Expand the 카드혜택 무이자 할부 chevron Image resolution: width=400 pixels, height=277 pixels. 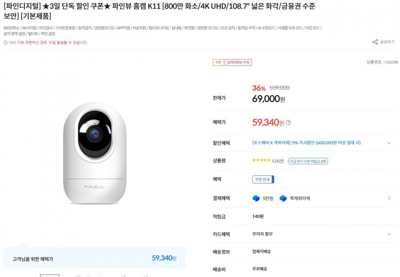tap(389, 234)
